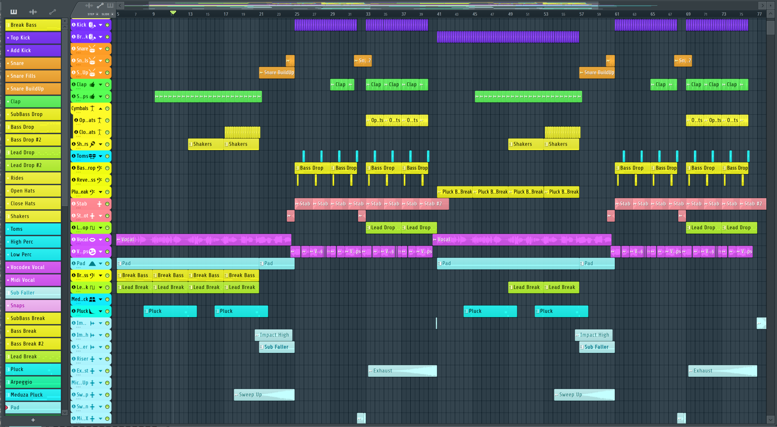Click the playlist vertical scrollbar thumb

[771, 28]
